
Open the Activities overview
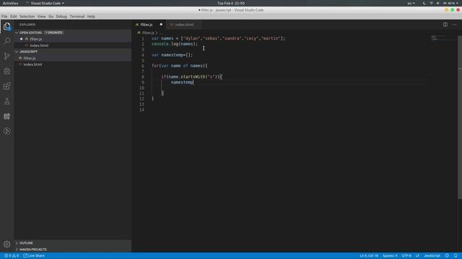point(10,3)
